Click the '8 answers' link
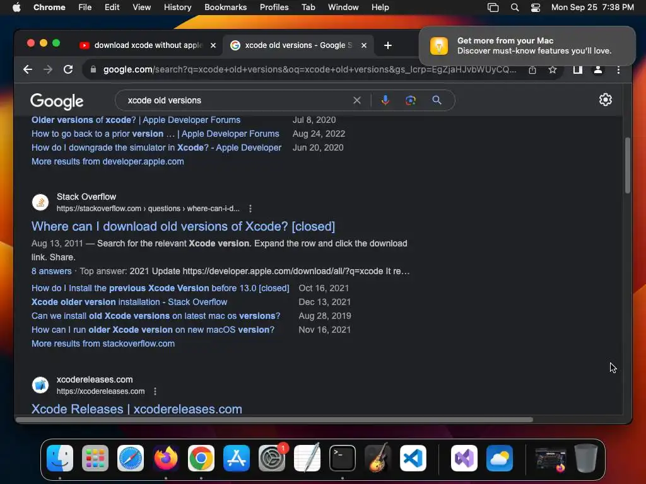The image size is (646, 484). click(52, 271)
